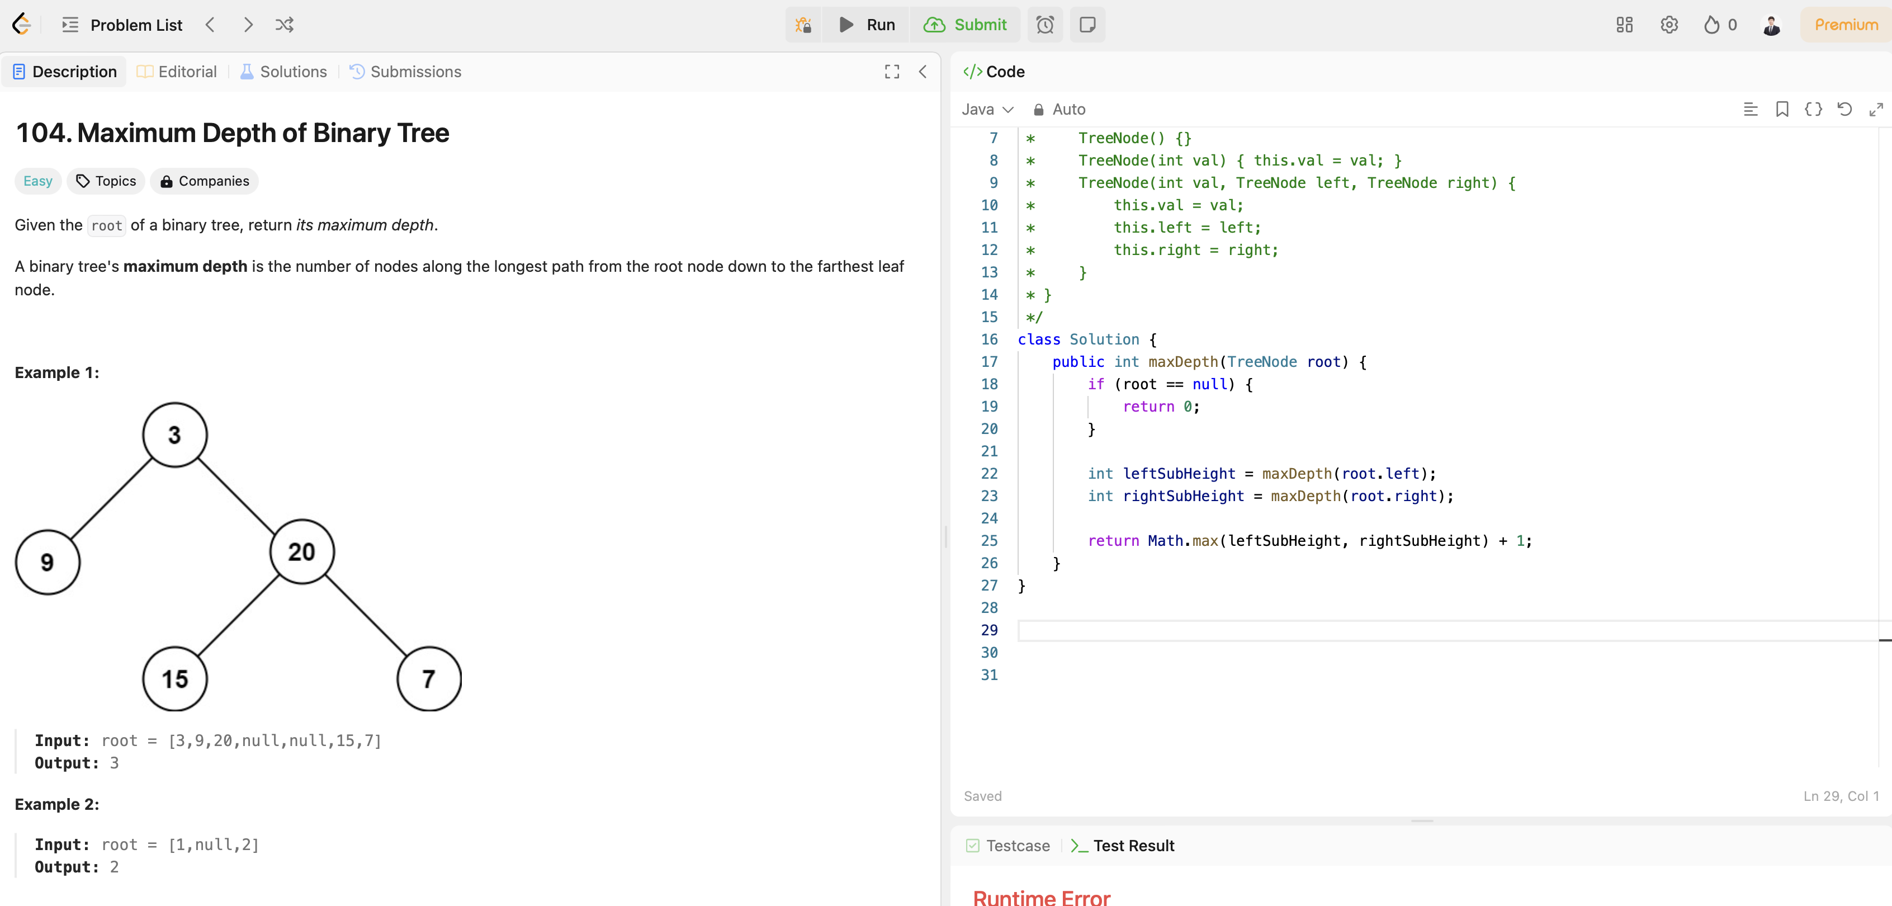Click the 'Ln 29, Col 1' status

click(1841, 796)
